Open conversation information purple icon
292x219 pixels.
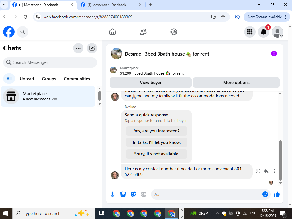274,54
